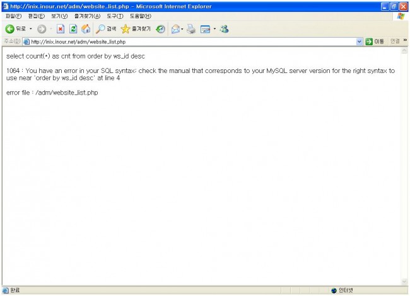The width and height of the screenshot is (410, 296).
Task: Click the green Back arrow button
Action: coord(9,29)
